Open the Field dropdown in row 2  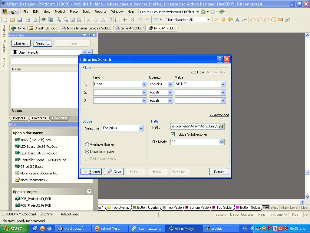[x=144, y=93]
